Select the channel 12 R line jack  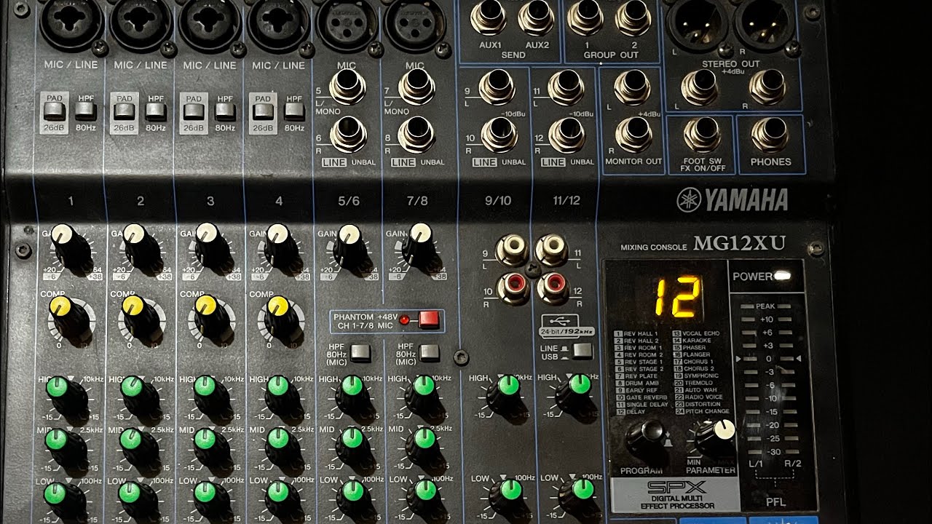click(x=566, y=135)
